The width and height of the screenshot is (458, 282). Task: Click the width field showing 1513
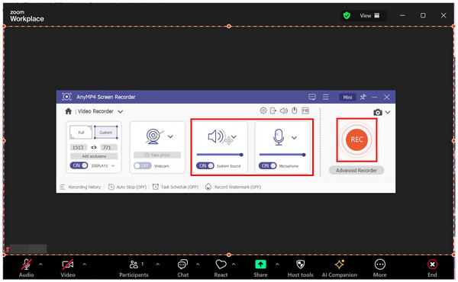coord(78,147)
